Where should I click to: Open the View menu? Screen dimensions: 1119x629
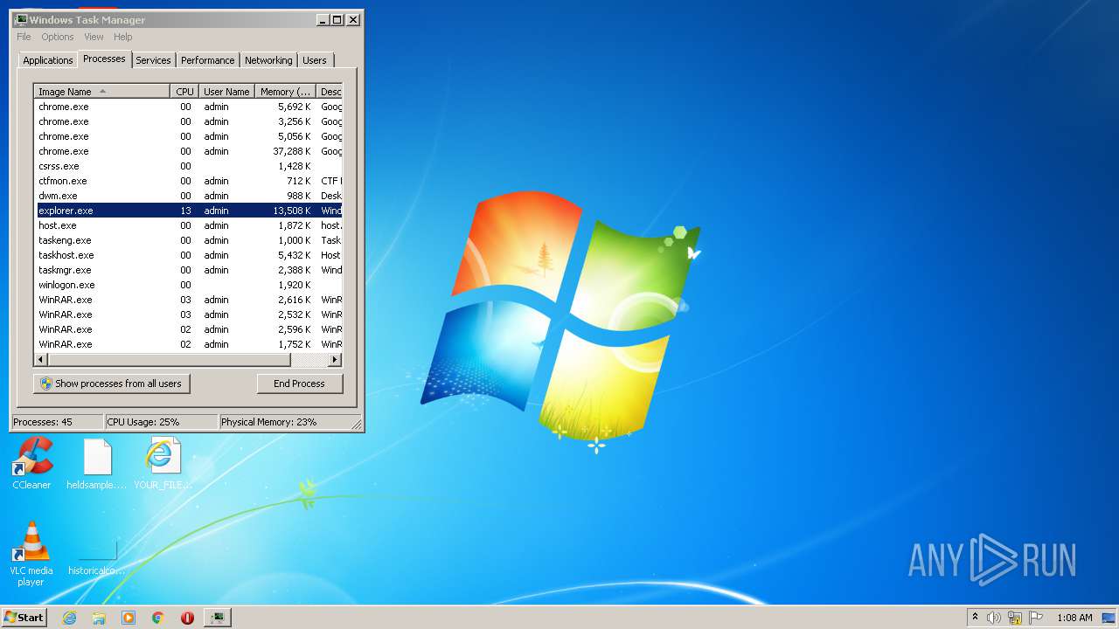click(x=94, y=37)
